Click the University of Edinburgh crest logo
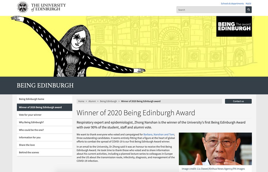 tap(23, 7)
